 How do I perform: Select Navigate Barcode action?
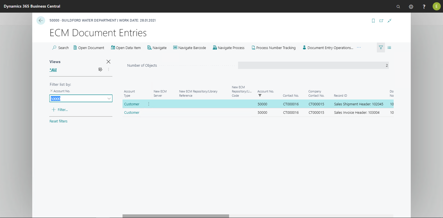[190, 48]
